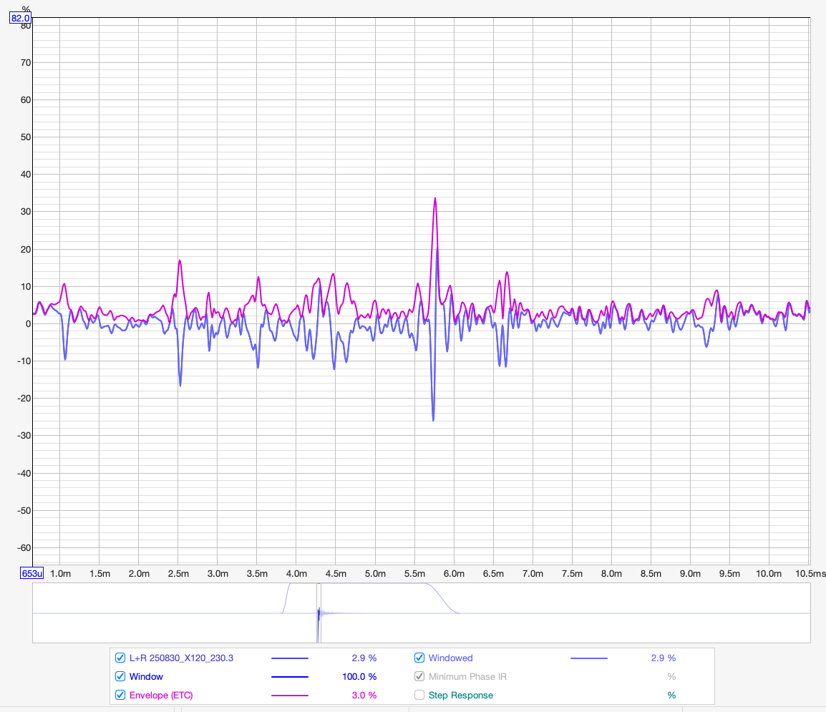Click the 82.0 Y-axis upper limit box
The image size is (826, 712).
[20, 19]
